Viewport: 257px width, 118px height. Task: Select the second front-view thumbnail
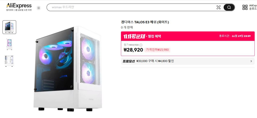(9, 44)
